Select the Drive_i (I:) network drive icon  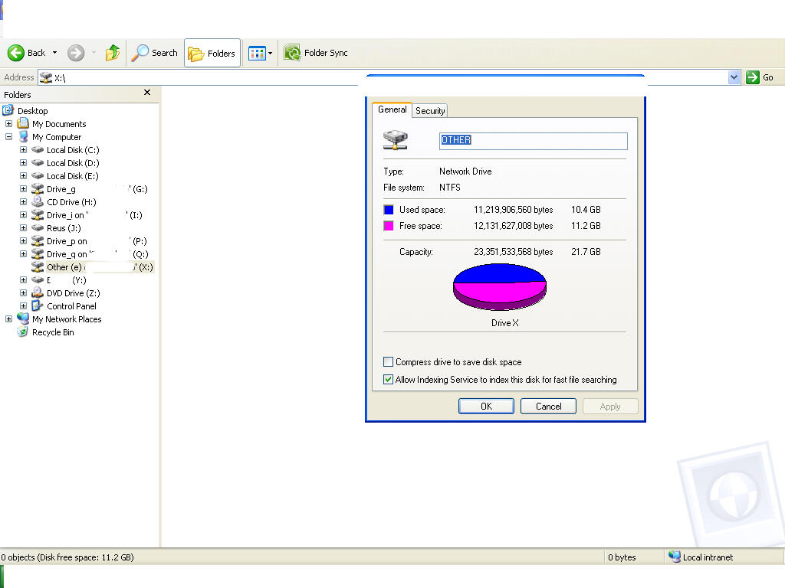point(38,214)
